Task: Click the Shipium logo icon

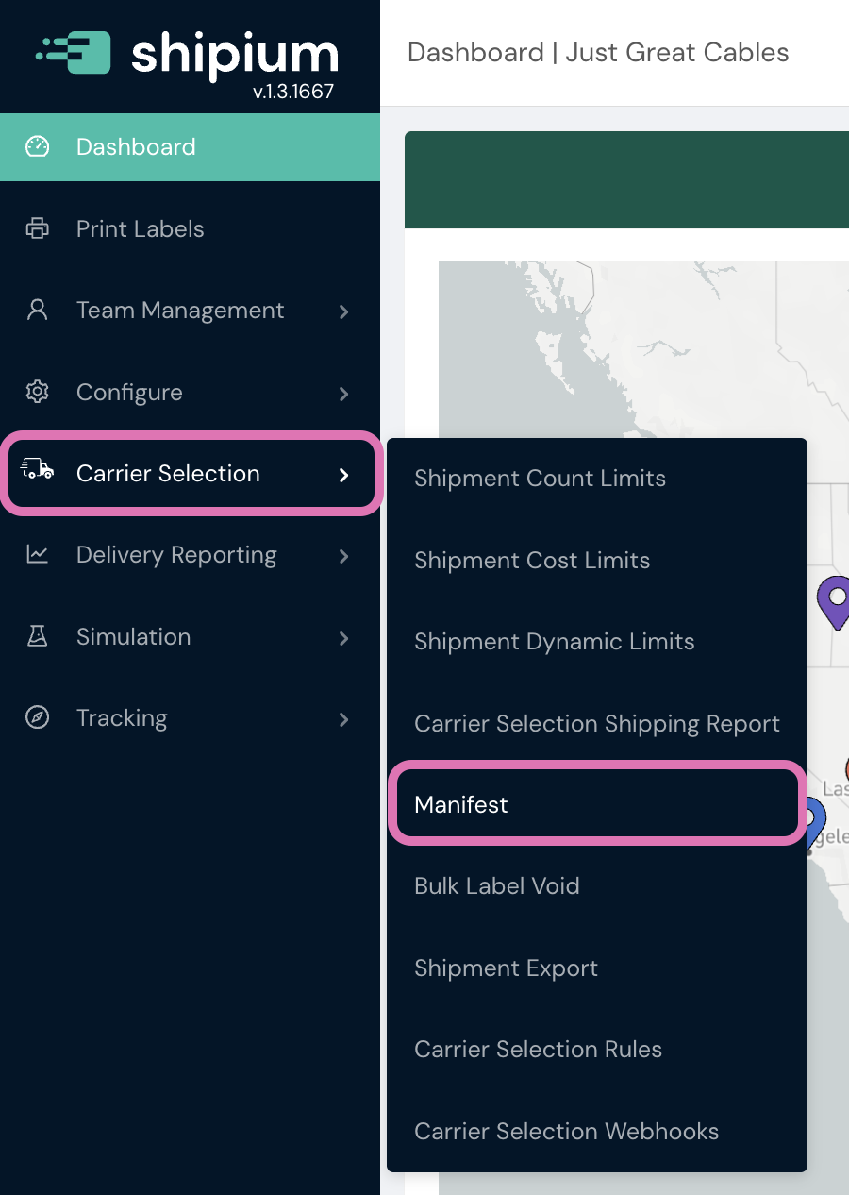Action: pyautogui.click(x=74, y=52)
